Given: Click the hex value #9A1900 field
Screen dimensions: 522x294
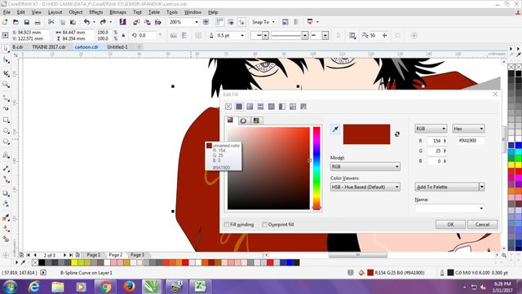Looking at the screenshot, I should click(471, 141).
